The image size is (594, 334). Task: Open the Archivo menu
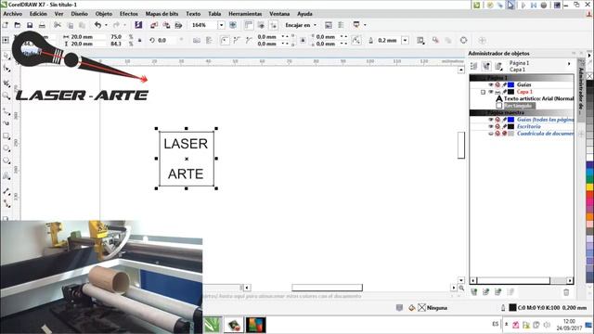[x=12, y=14]
